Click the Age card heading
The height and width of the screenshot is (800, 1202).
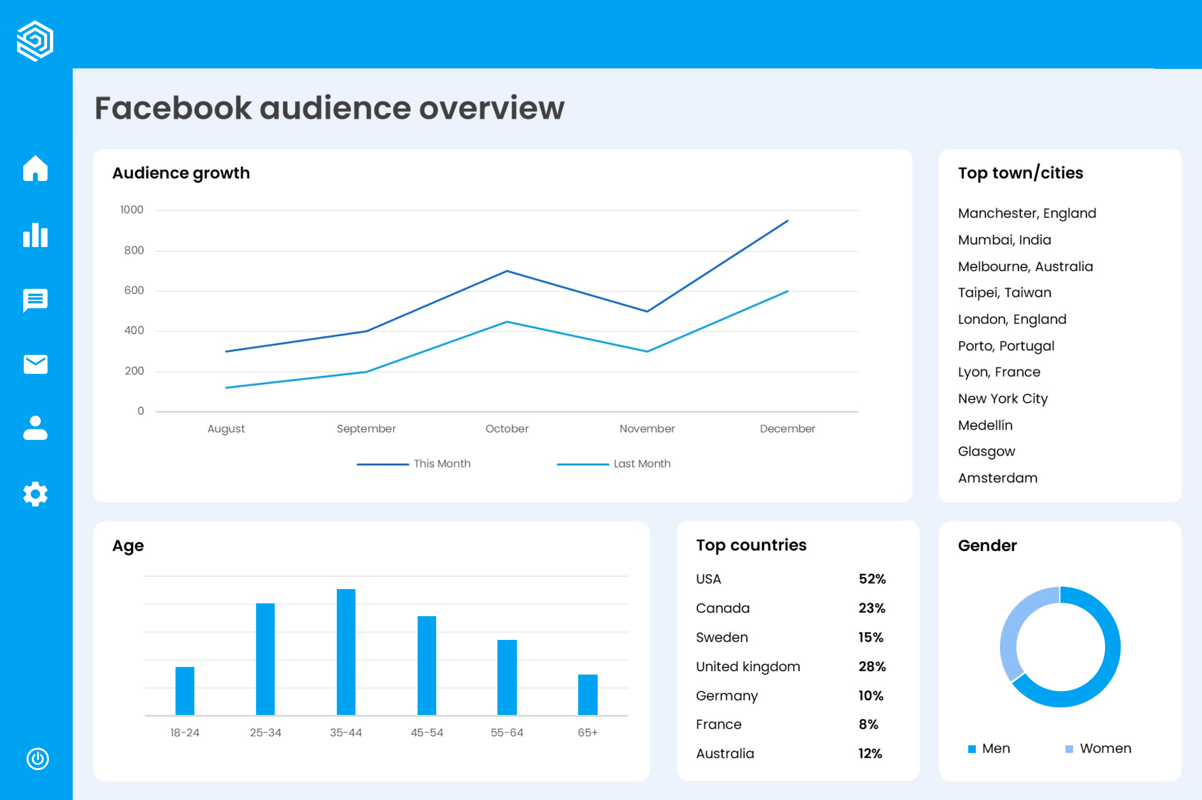pyautogui.click(x=128, y=546)
